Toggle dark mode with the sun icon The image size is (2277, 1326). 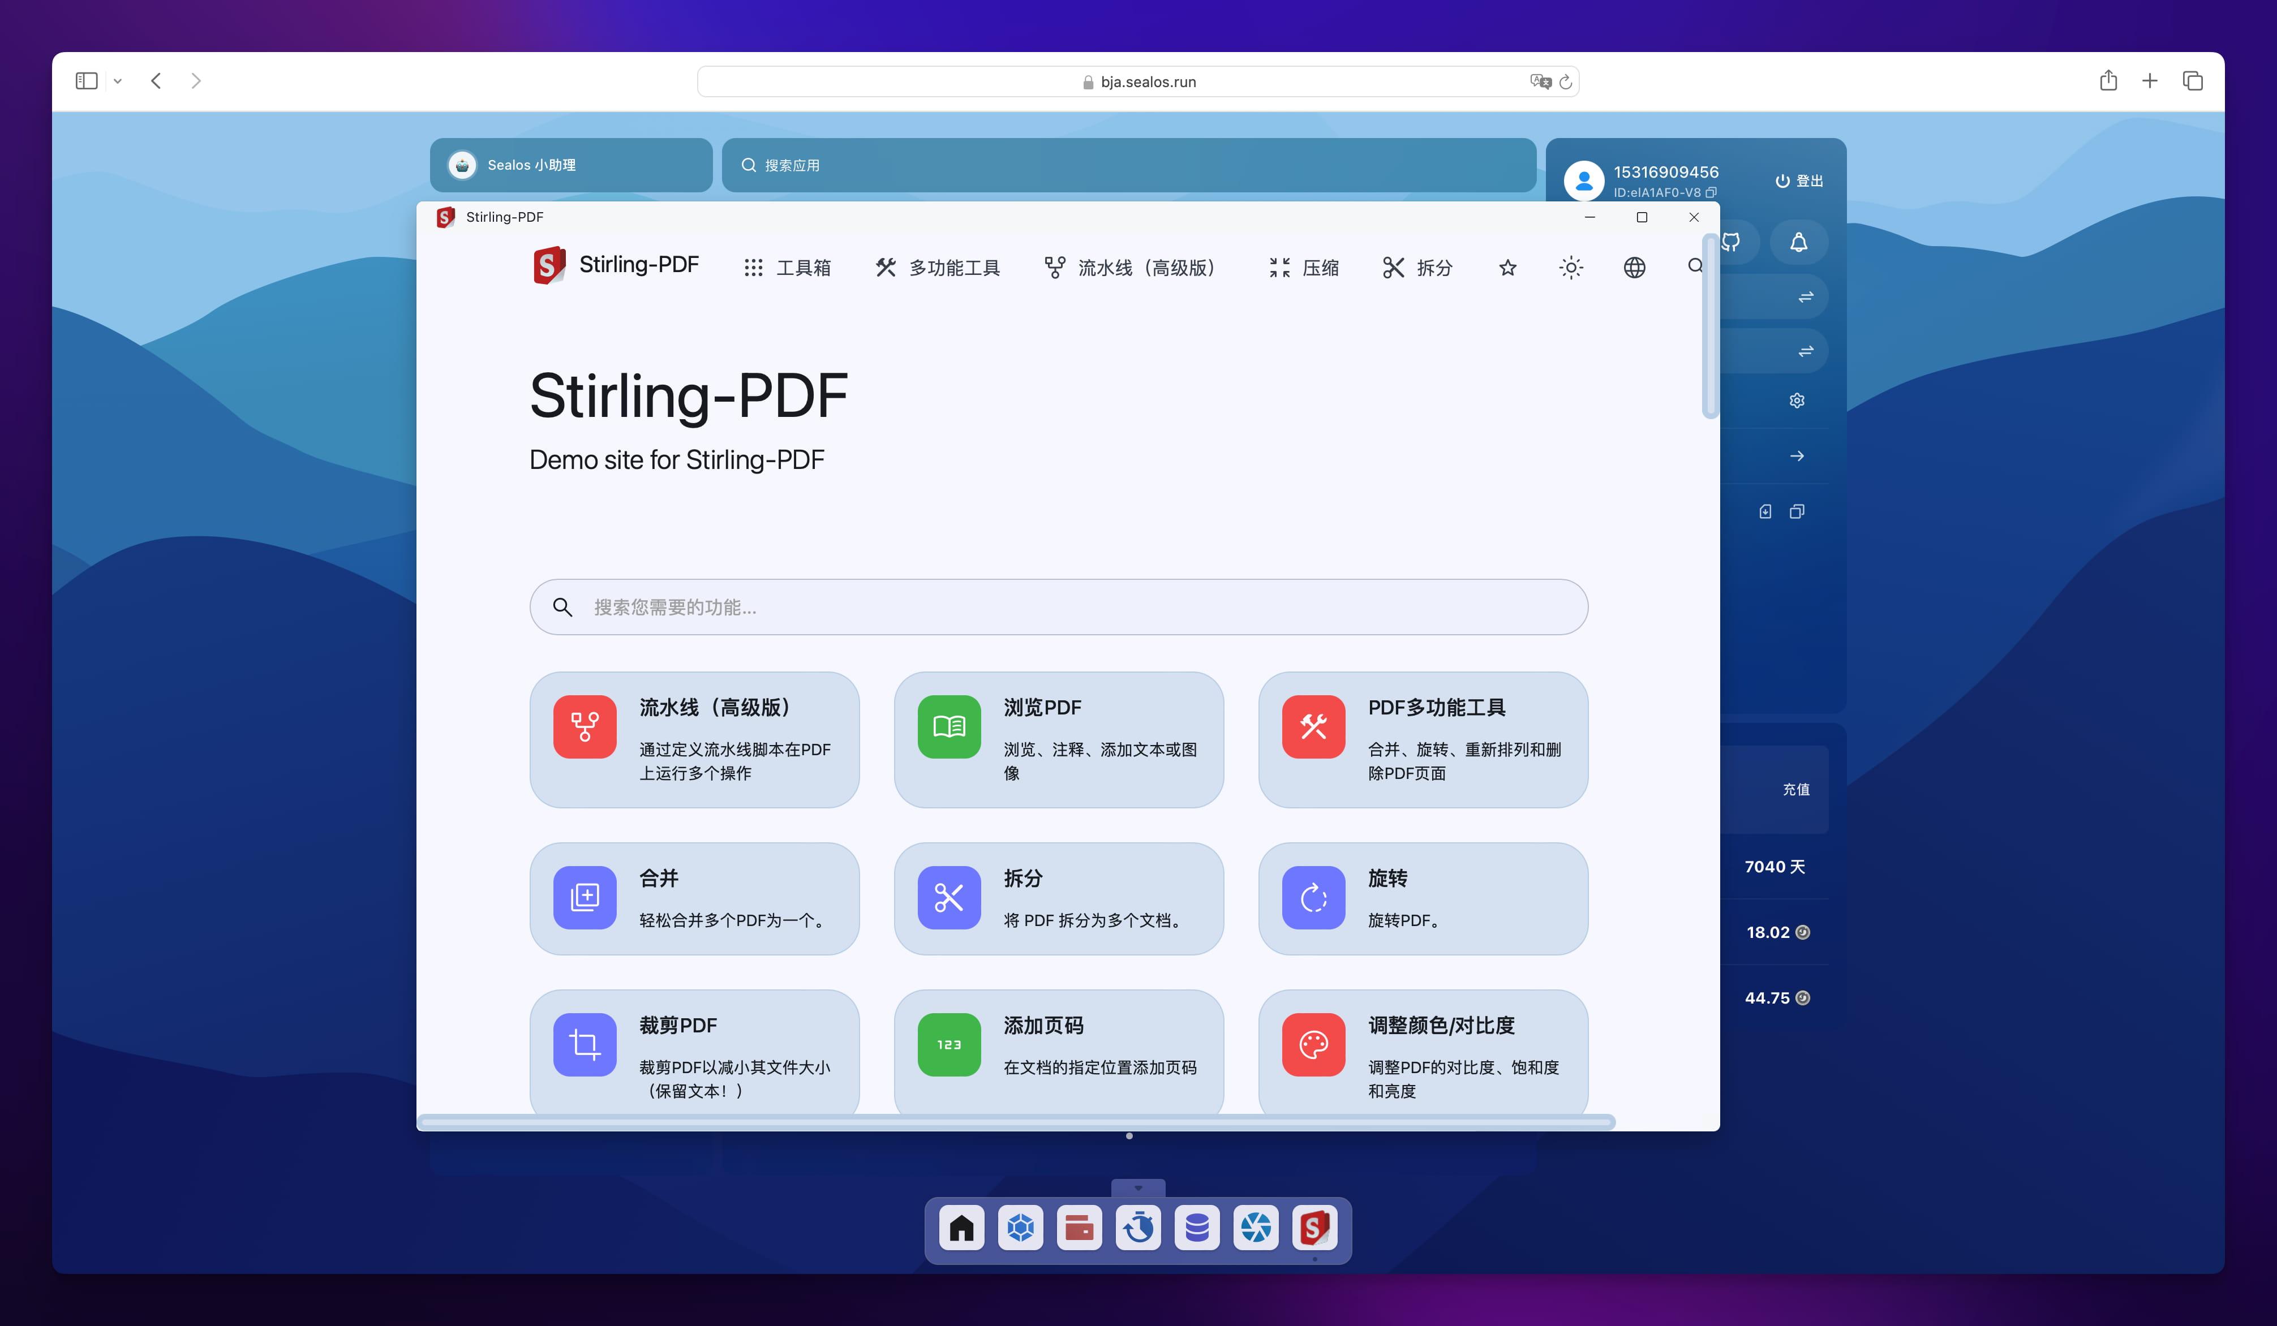click(x=1571, y=268)
